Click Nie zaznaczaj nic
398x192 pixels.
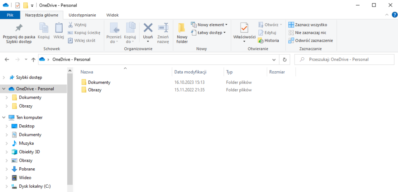(307, 33)
